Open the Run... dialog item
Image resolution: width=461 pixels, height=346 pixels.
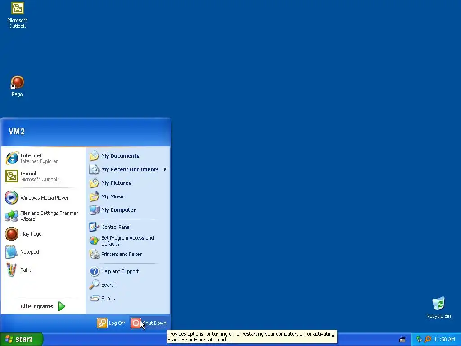point(128,298)
